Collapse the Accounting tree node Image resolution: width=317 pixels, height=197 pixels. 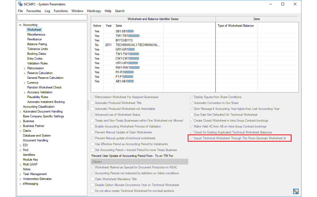click(x=20, y=25)
